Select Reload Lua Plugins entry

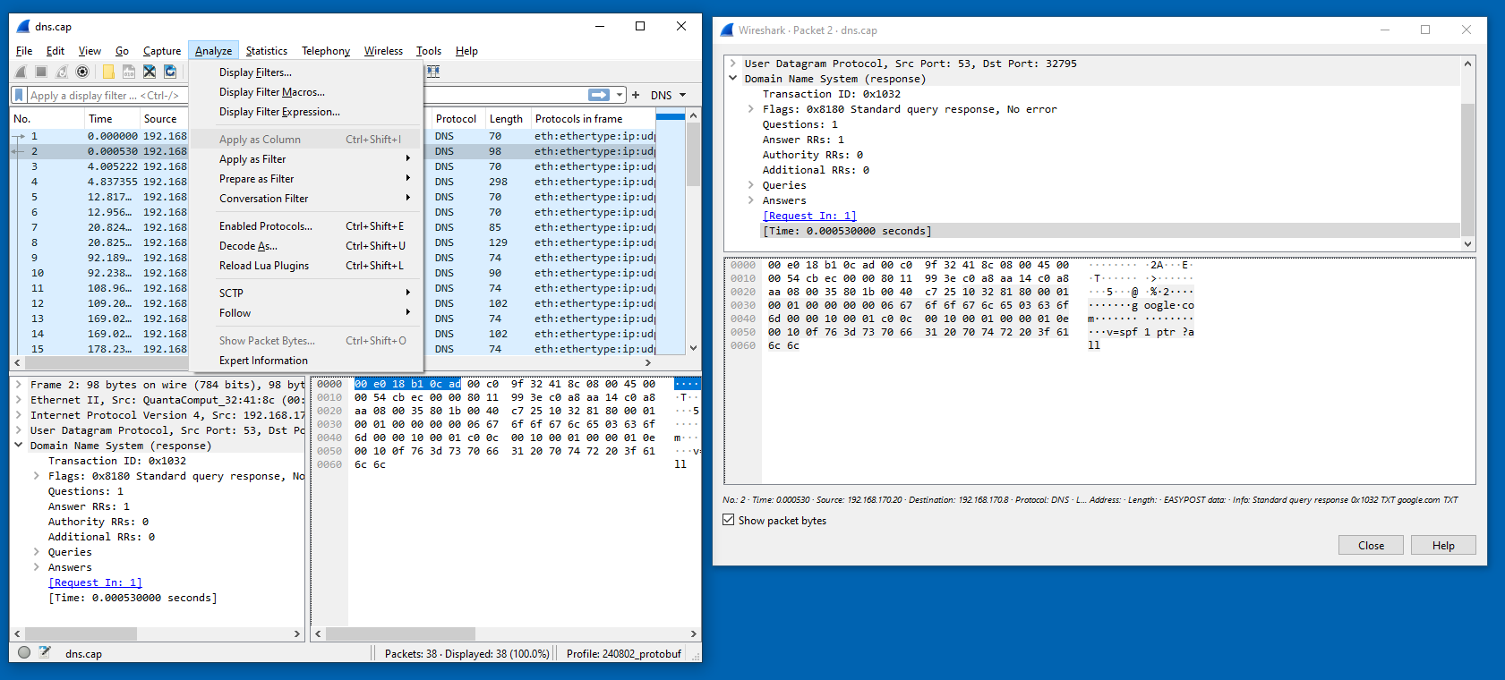[x=305, y=266]
